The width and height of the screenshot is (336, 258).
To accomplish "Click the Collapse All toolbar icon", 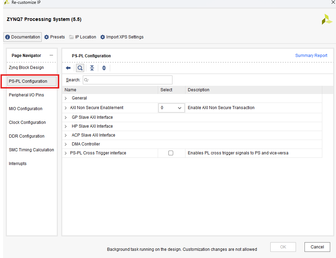I will coord(92,68).
